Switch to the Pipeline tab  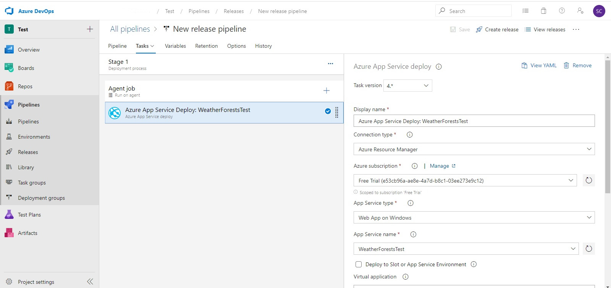click(117, 46)
